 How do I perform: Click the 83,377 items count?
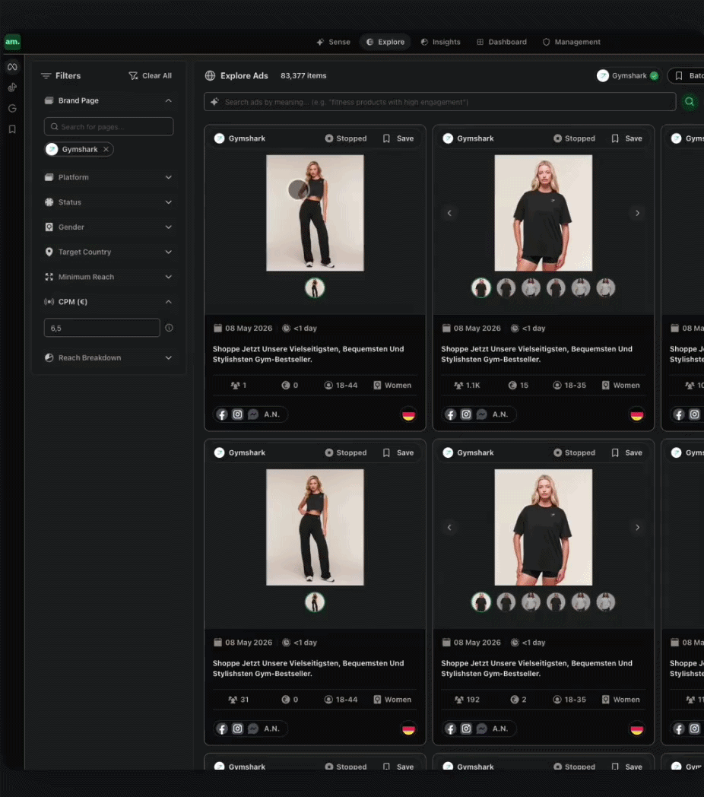pyautogui.click(x=303, y=76)
